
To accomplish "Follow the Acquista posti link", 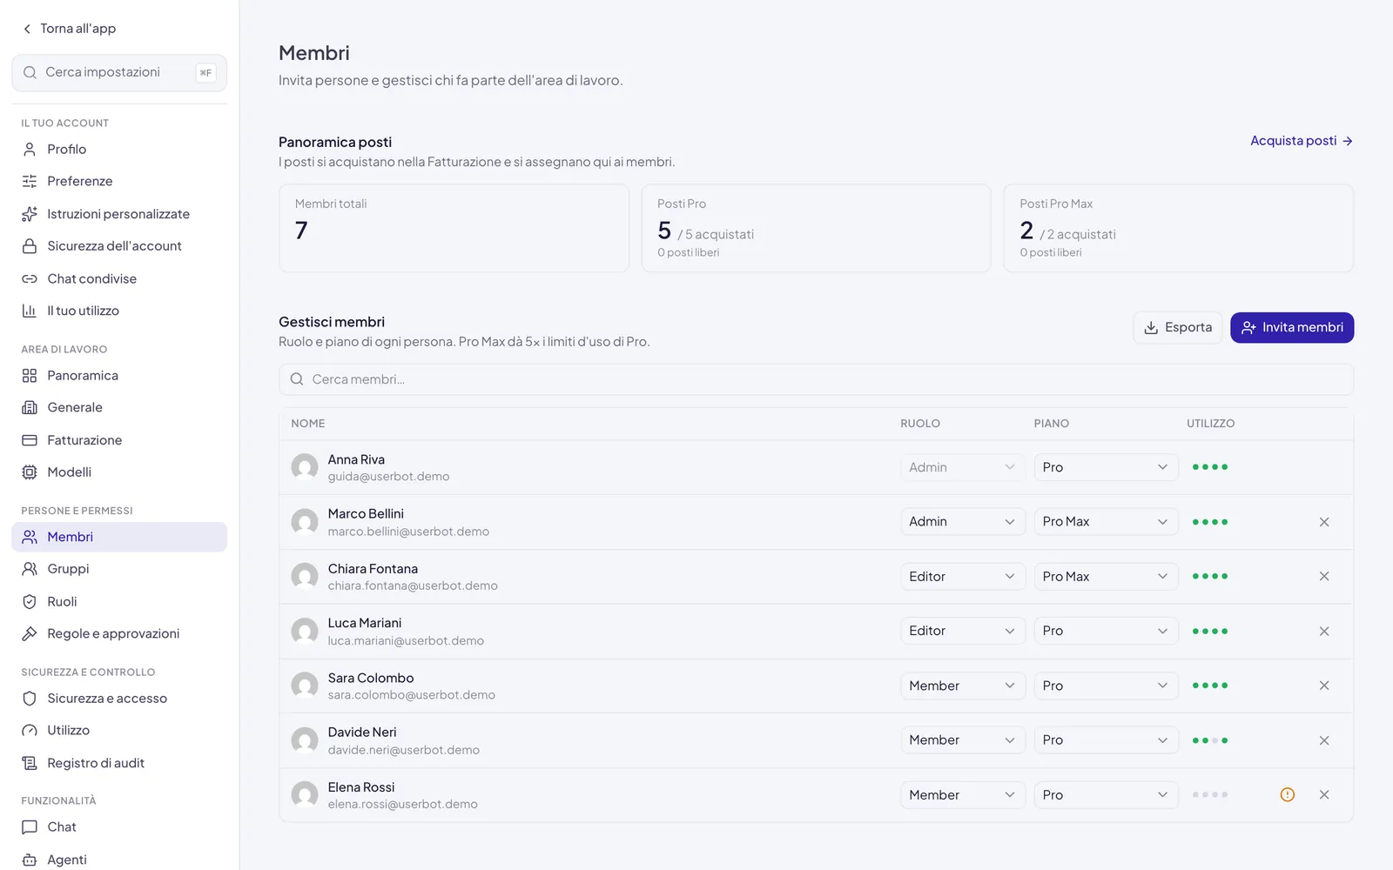I will (1302, 141).
